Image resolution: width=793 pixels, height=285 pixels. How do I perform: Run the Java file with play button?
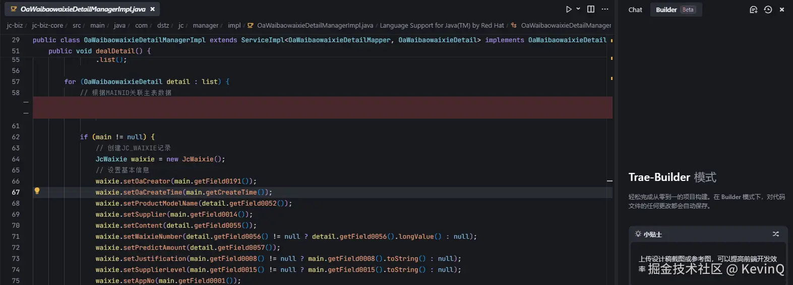tap(568, 9)
